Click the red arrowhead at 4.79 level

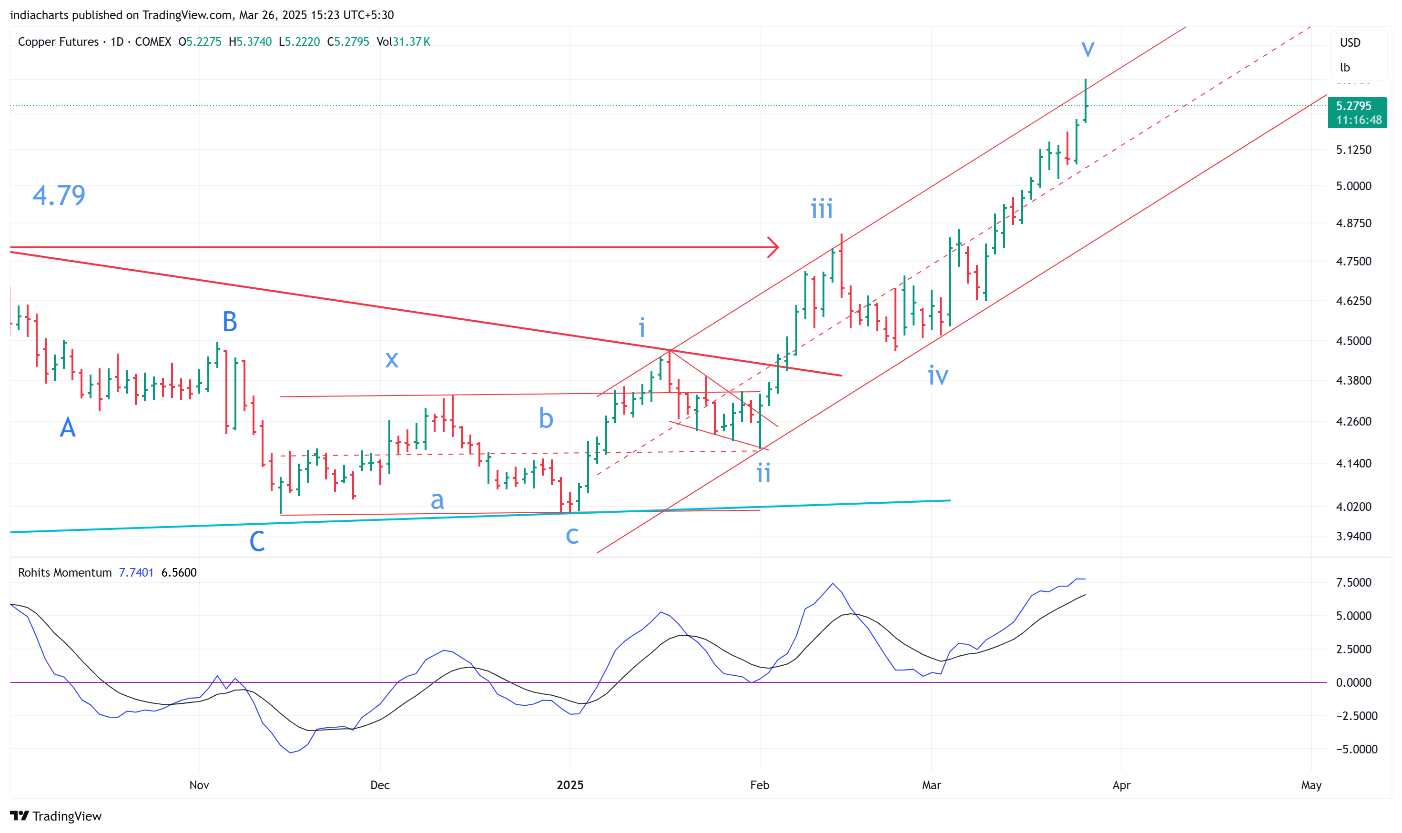773,247
